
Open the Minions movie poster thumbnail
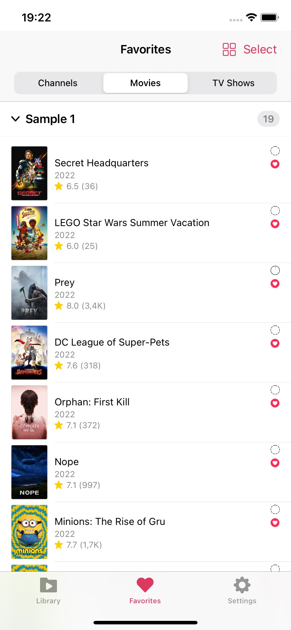coord(30,532)
